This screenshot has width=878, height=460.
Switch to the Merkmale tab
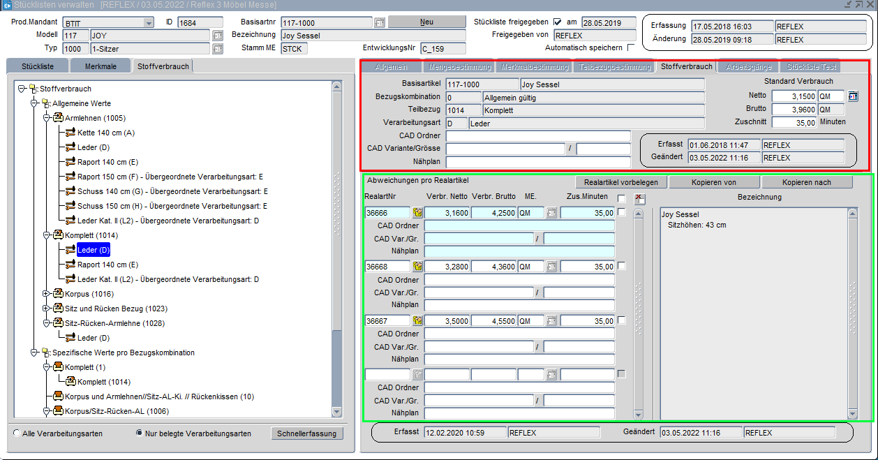[101, 66]
